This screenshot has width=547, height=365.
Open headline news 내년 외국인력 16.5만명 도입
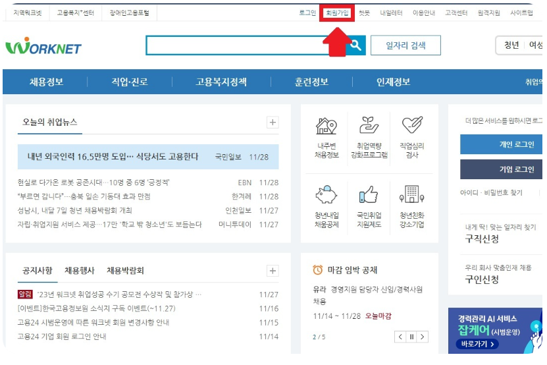click(x=148, y=157)
